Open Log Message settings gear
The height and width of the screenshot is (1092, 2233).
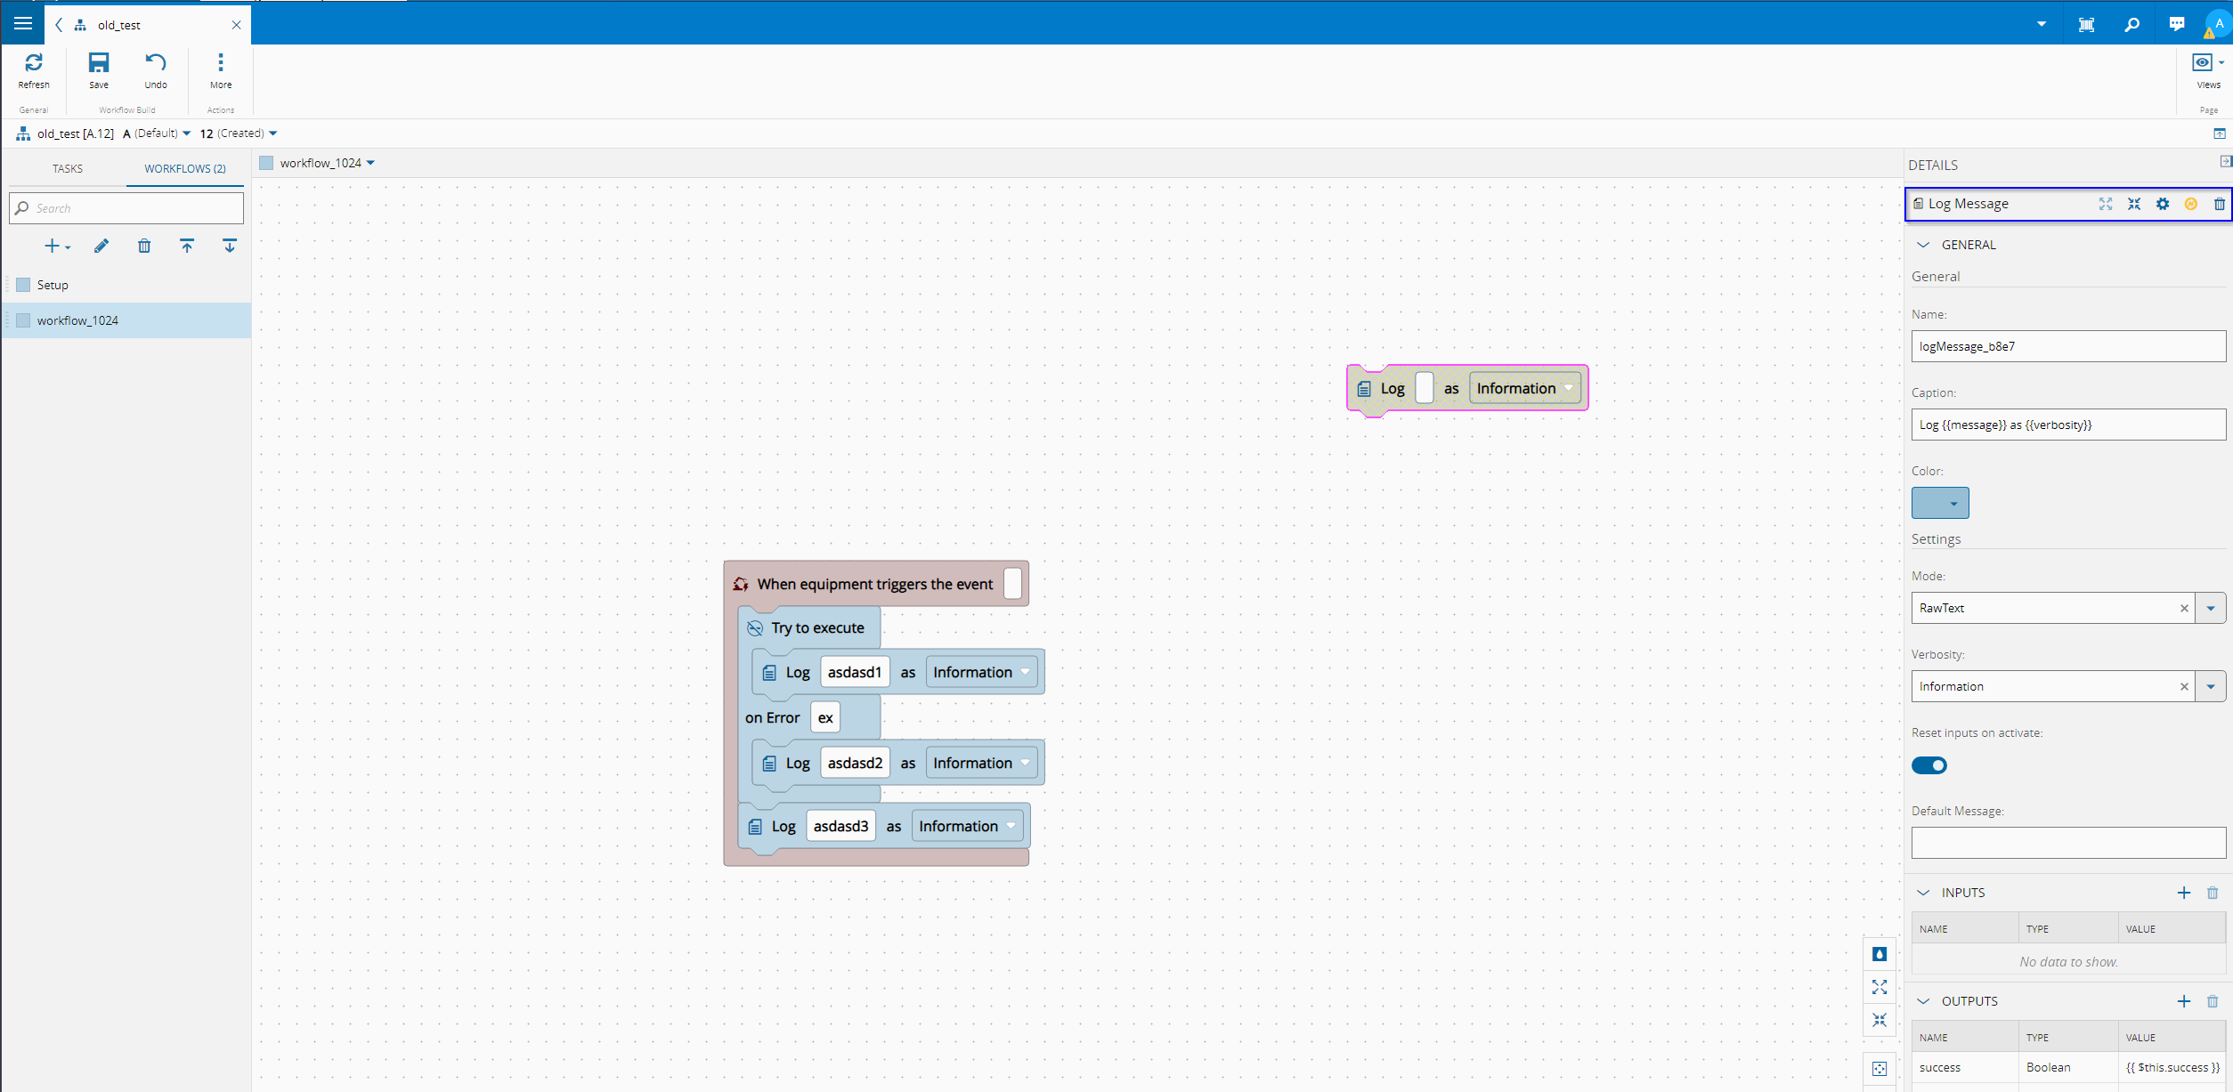point(2163,204)
